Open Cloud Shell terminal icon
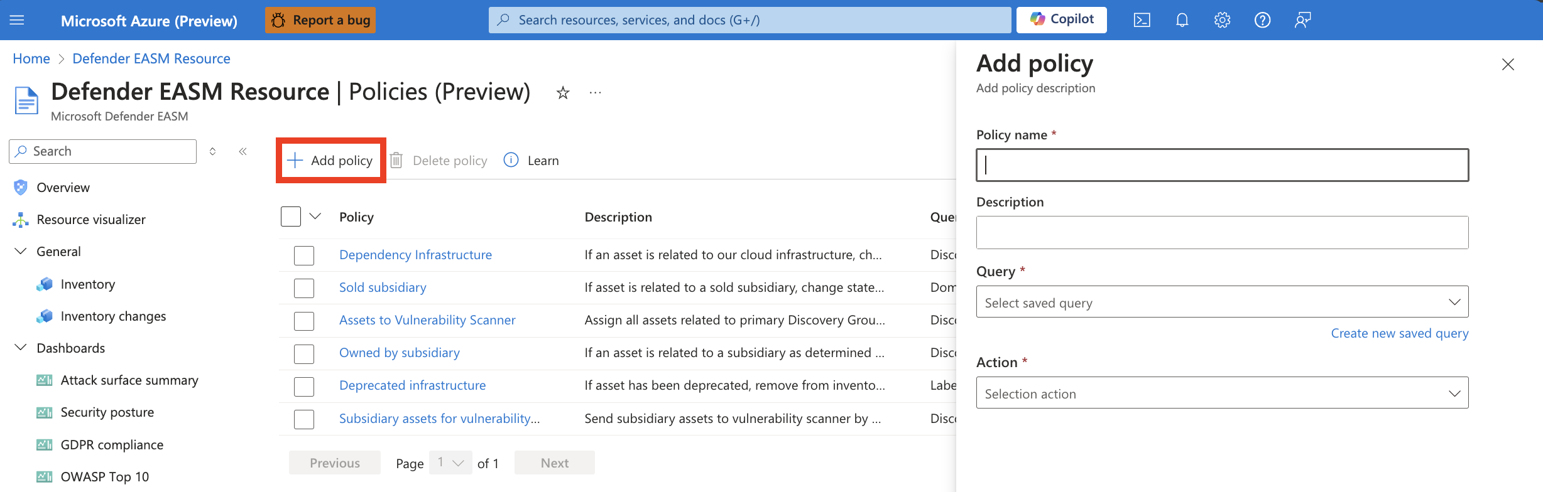 (x=1142, y=20)
